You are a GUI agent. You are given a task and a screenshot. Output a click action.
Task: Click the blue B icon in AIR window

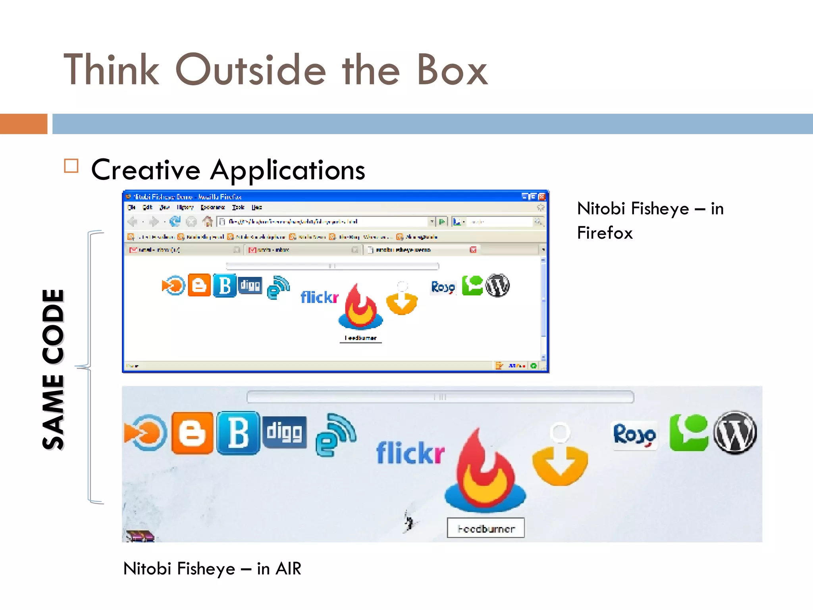pyautogui.click(x=238, y=433)
